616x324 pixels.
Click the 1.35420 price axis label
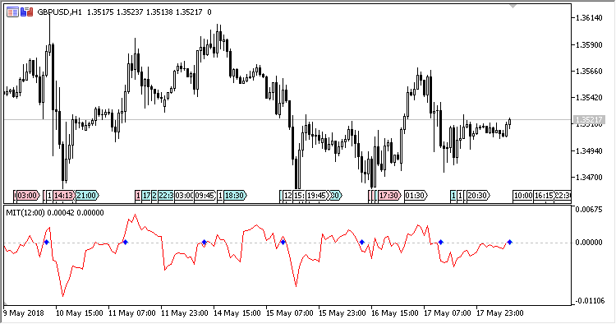pyautogui.click(x=589, y=98)
